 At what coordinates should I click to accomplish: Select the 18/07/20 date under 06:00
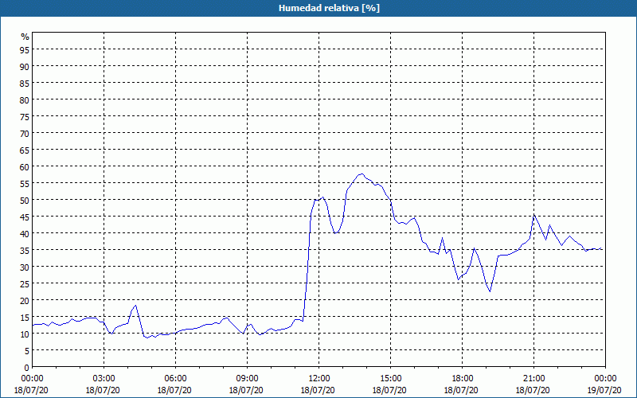click(174, 390)
